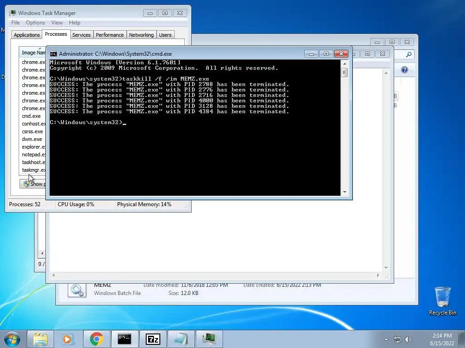The height and width of the screenshot is (348, 465).
Task: Switch to Users tab
Action: click(x=165, y=35)
